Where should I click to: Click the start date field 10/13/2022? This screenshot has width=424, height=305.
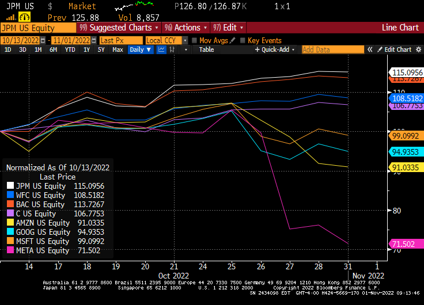coord(21,40)
